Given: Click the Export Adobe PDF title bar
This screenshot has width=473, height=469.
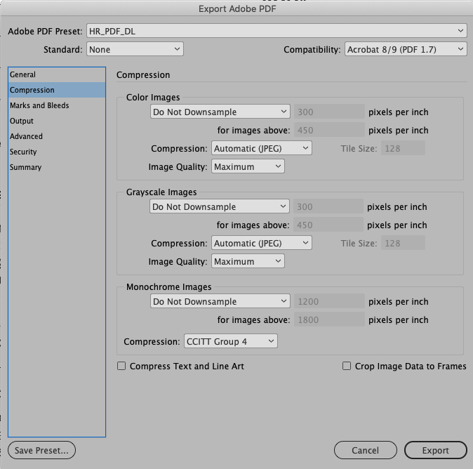Looking at the screenshot, I should 237,8.
